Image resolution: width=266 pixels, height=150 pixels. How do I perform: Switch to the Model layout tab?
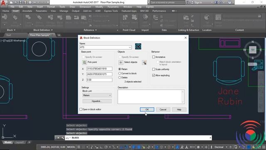tap(8, 142)
